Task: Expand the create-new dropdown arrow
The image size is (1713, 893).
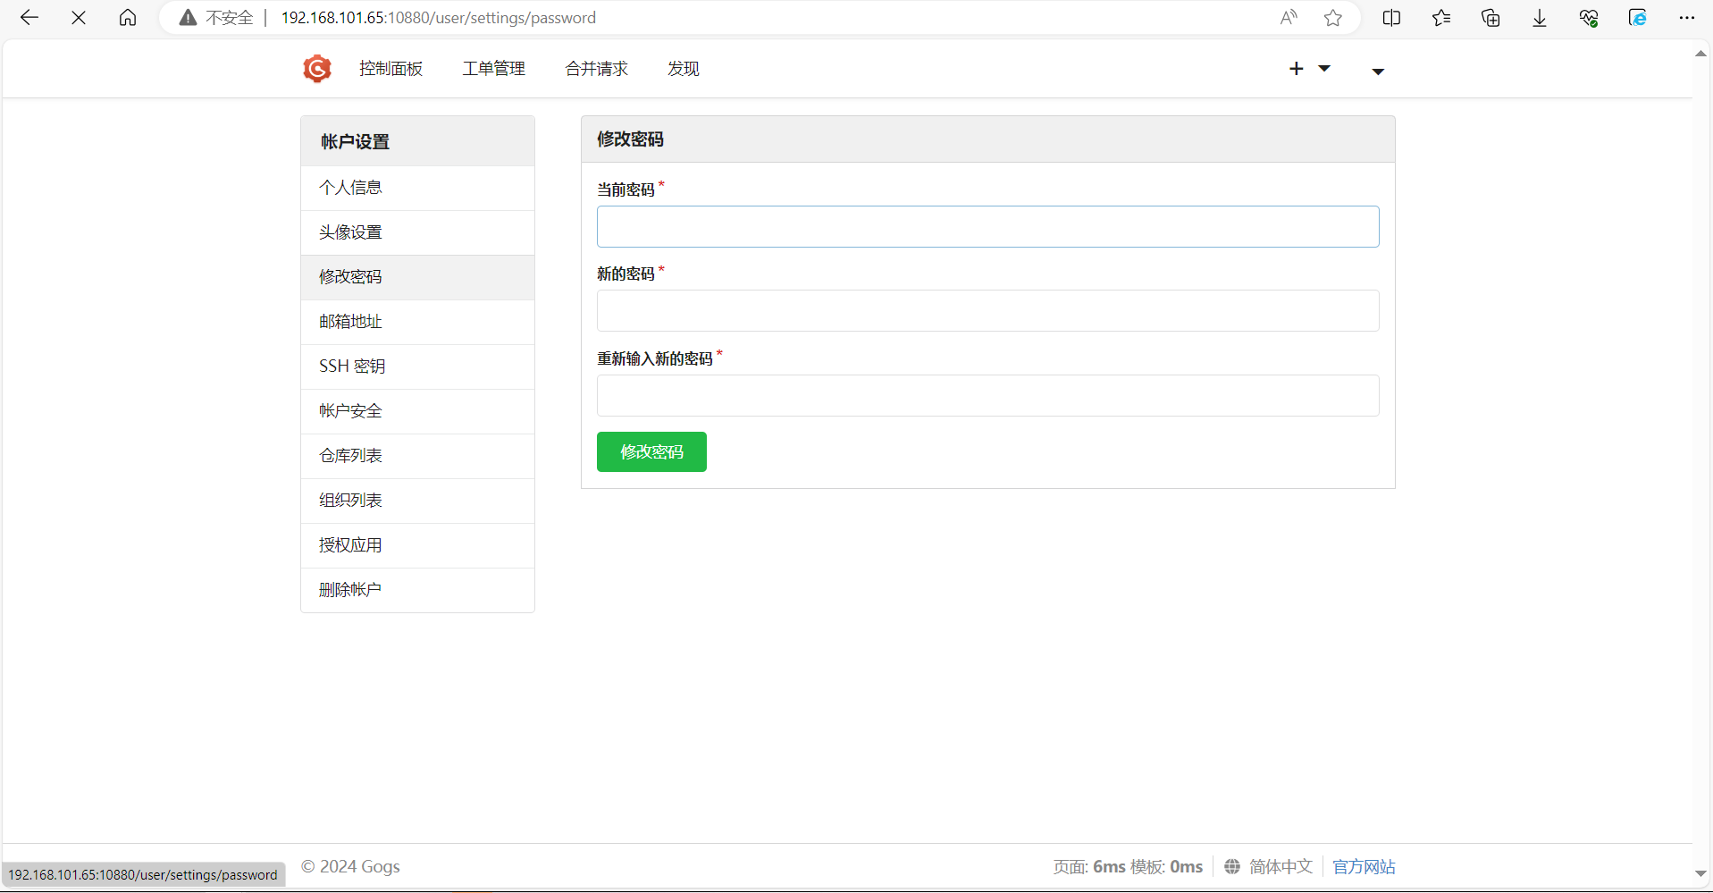Action: 1324,68
